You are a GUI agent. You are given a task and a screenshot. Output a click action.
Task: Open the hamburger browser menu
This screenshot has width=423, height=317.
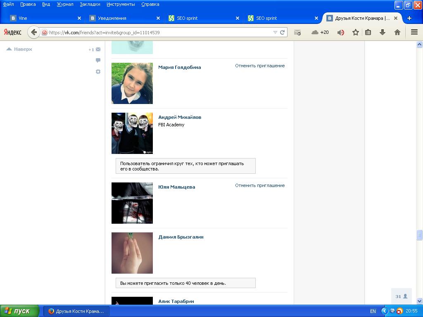[414, 32]
